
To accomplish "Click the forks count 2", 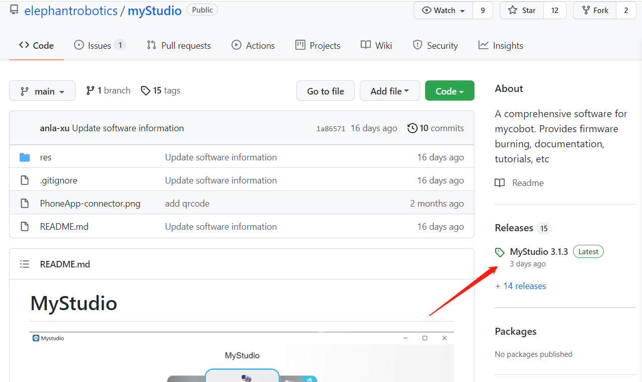I will point(626,11).
